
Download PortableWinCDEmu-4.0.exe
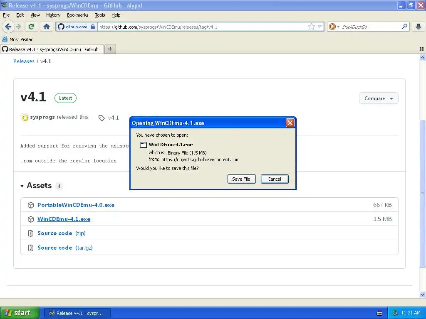[x=76, y=205]
